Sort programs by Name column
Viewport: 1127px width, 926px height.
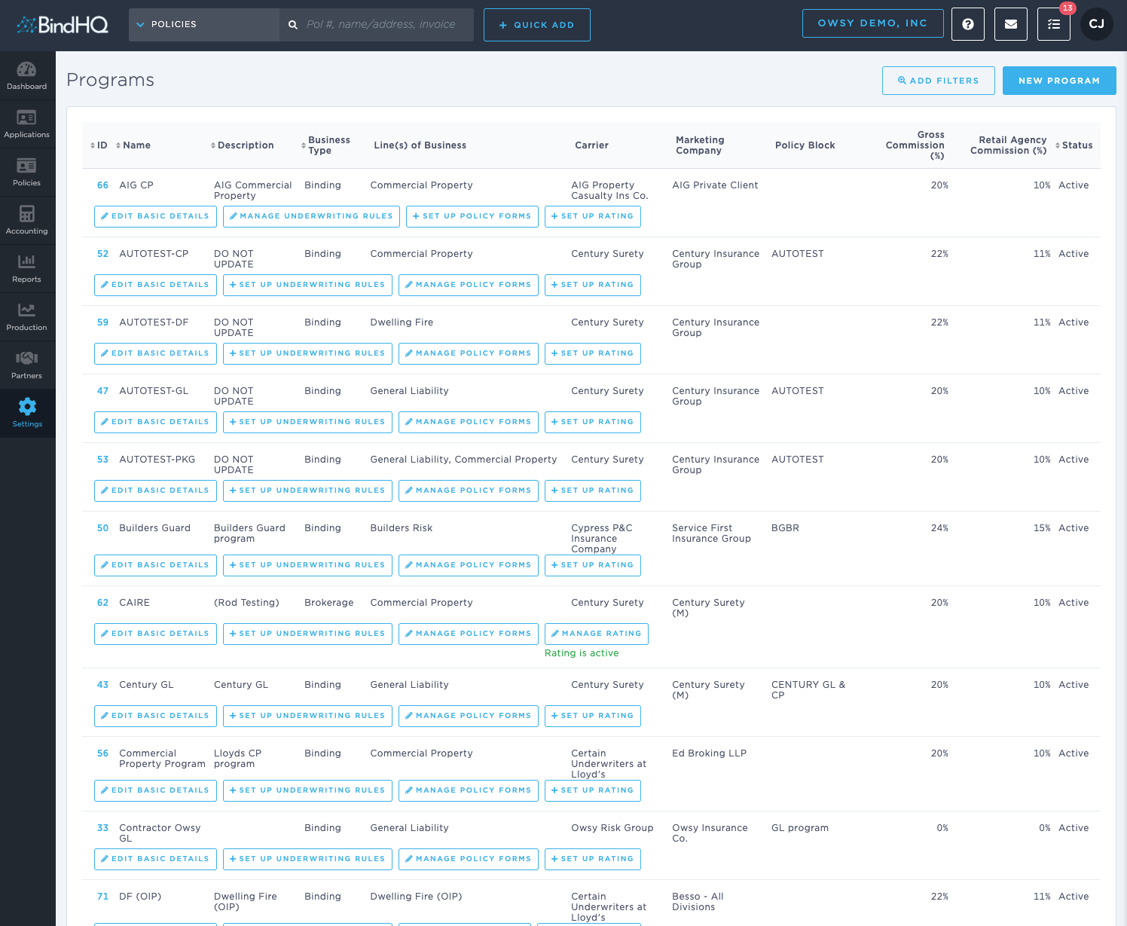133,145
